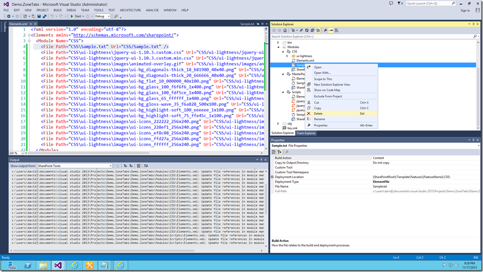Toggle Show All Files in Solution Explorer
The height and width of the screenshot is (272, 483).
pyautogui.click(x=318, y=31)
